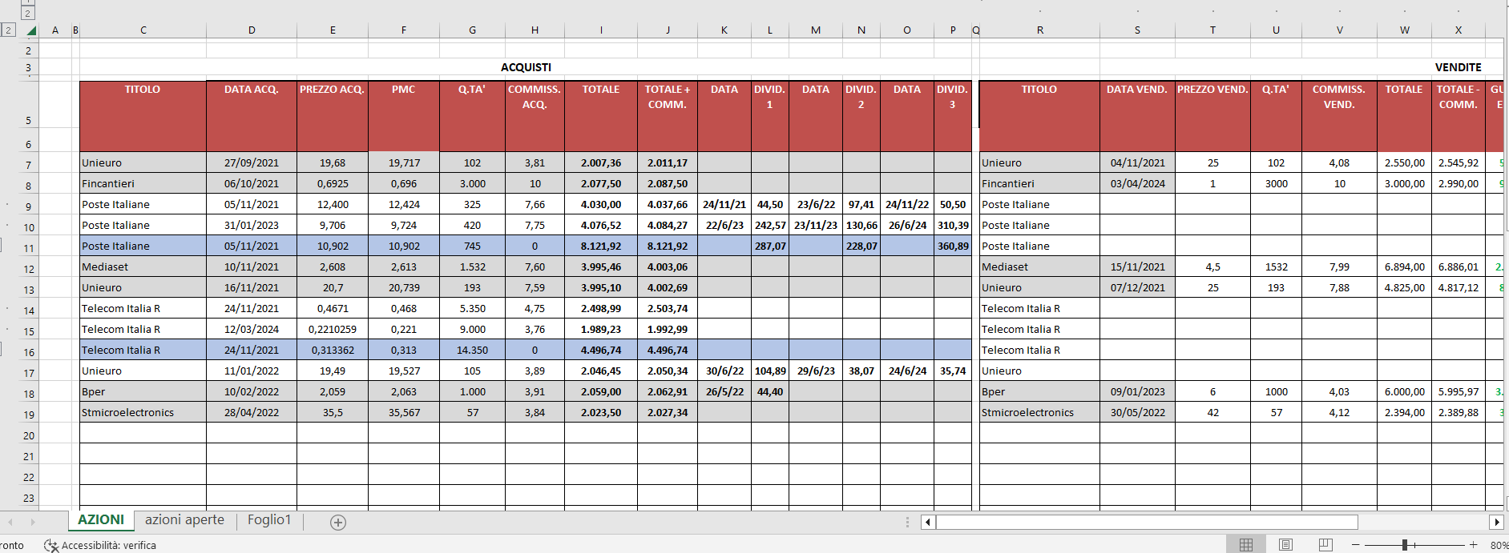Click sale net total cell 2.389,88

[1458, 412]
